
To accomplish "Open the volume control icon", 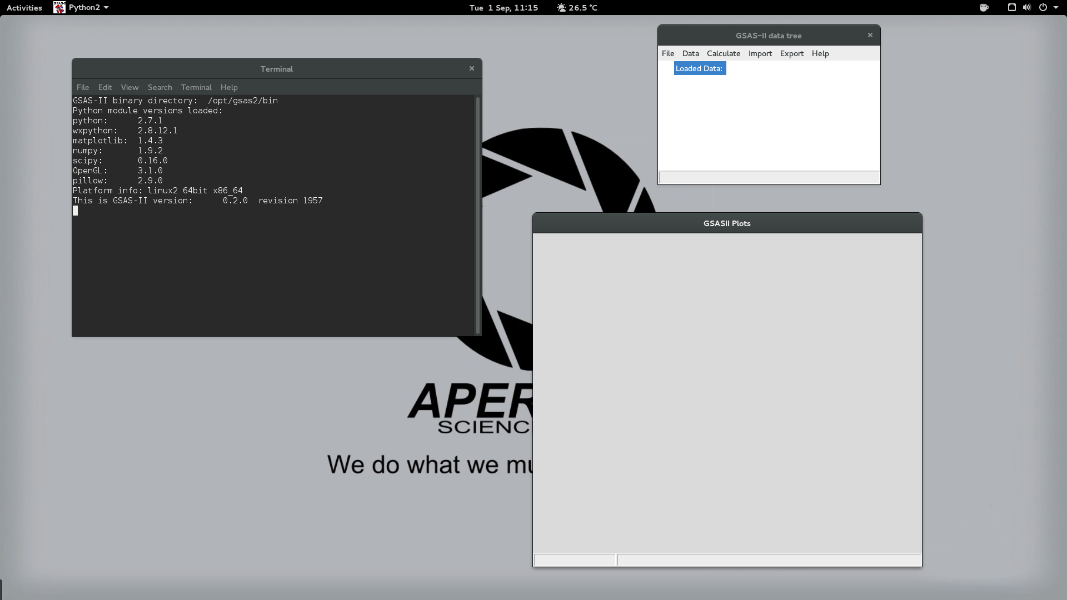I will [x=1026, y=8].
